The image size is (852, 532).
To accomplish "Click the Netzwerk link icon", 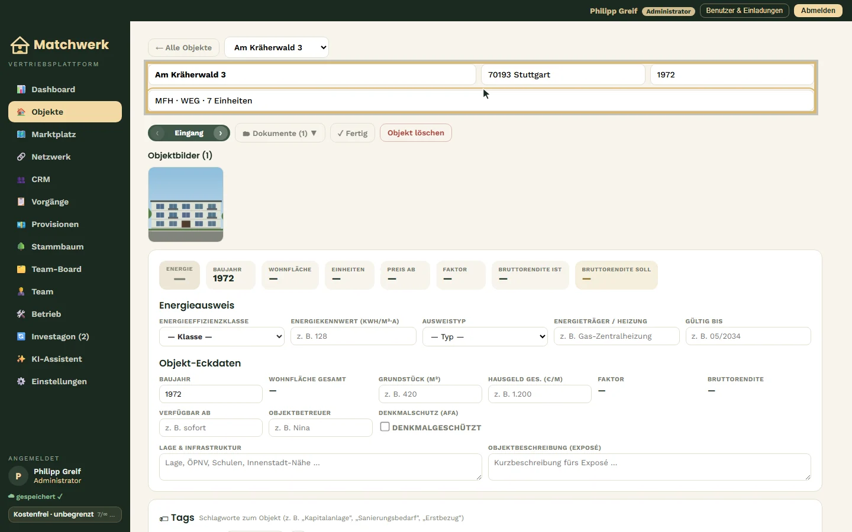I will (x=21, y=157).
